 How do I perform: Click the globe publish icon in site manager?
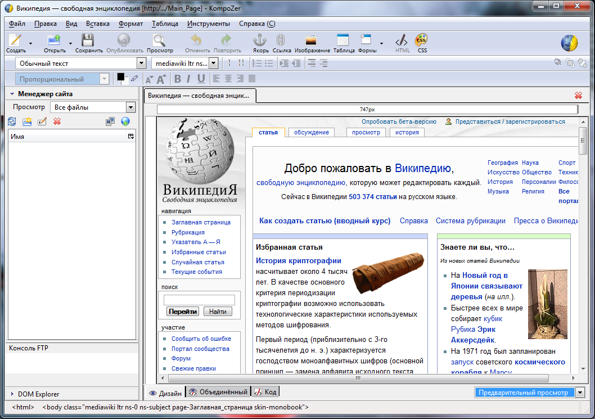[125, 121]
